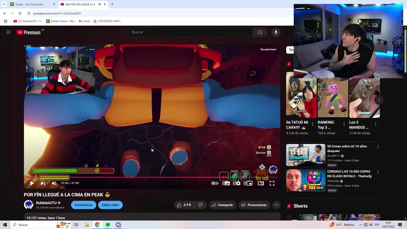This screenshot has height=229, width=407.
Task: Dislike the video
Action: point(200,205)
